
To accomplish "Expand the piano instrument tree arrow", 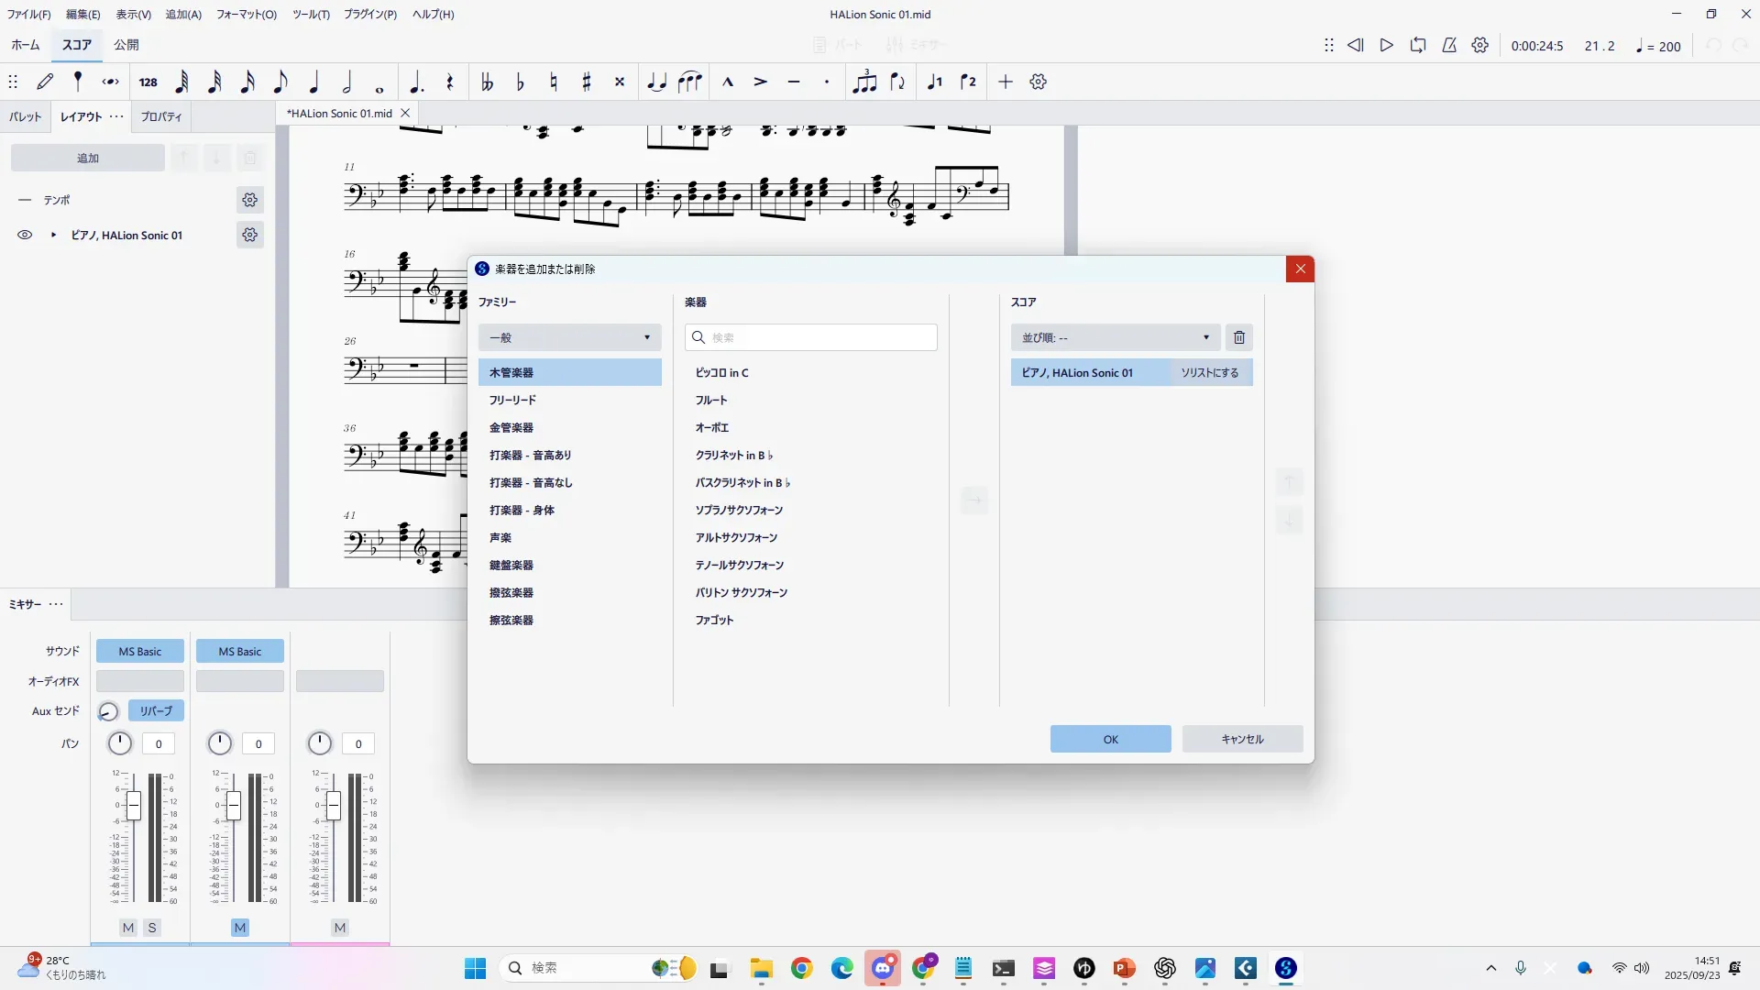I will (x=53, y=236).
